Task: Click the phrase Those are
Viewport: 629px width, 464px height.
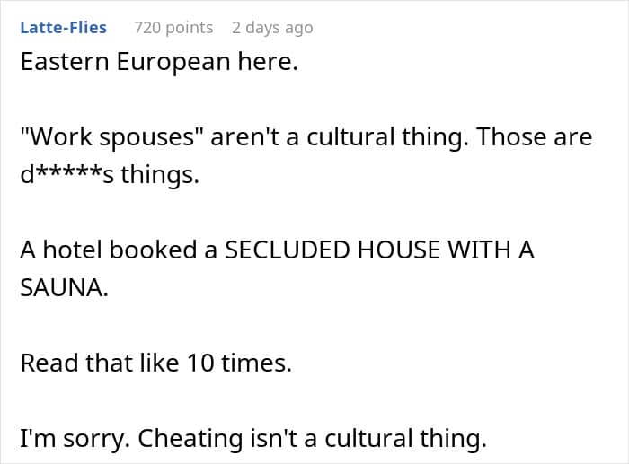Action: (x=535, y=136)
